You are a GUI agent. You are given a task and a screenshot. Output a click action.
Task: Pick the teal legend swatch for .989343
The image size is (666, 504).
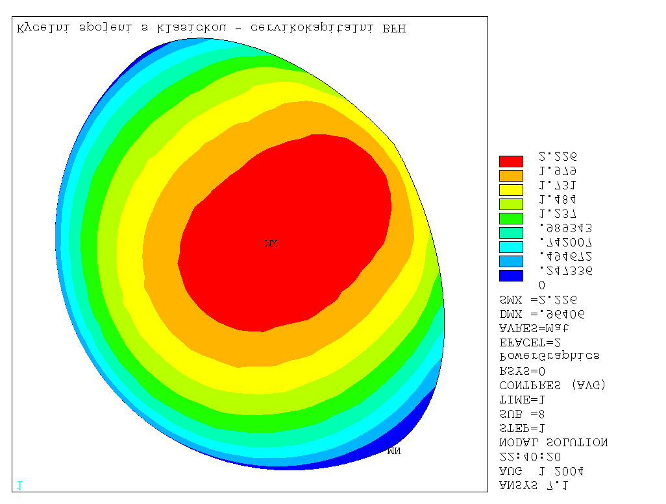tap(511, 233)
